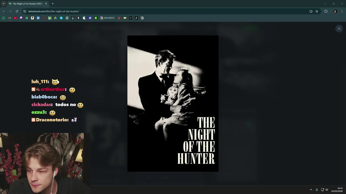Open the Chrome three-dot menu

[342, 11]
